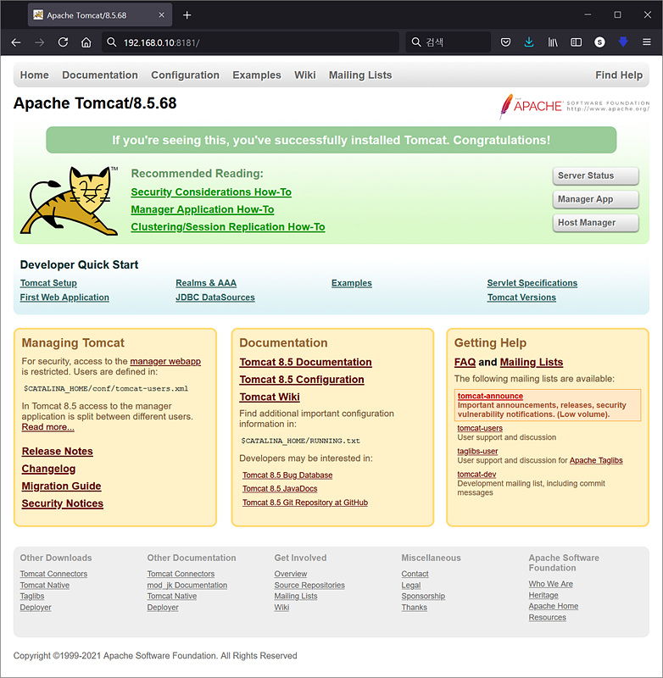The height and width of the screenshot is (678, 663).
Task: Open the Apache Taglibs link
Action: (596, 460)
